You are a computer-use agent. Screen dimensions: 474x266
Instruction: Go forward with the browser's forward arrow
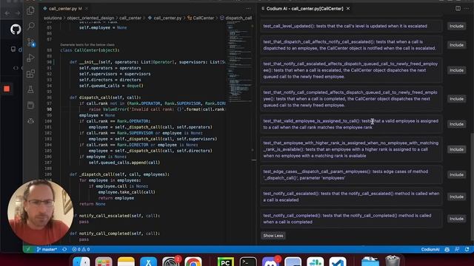click(x=18, y=13)
